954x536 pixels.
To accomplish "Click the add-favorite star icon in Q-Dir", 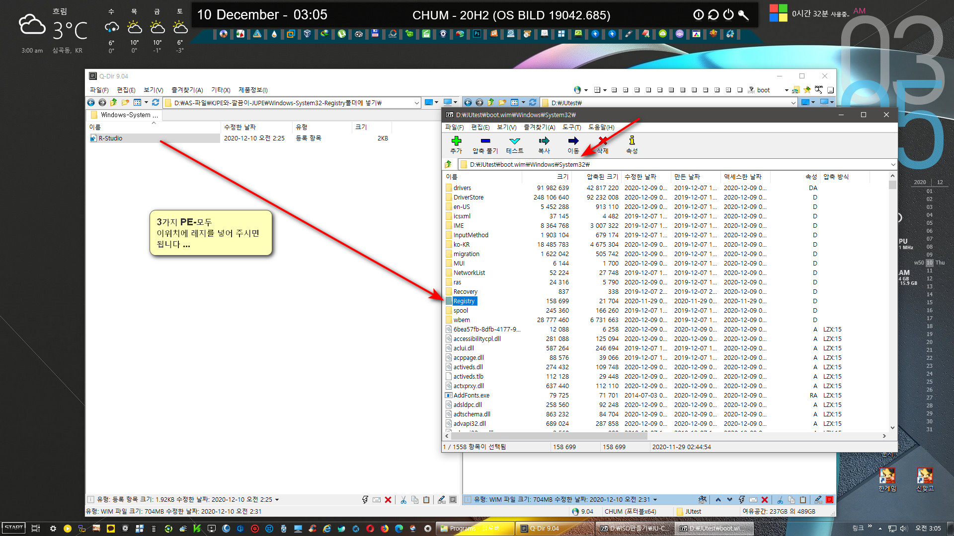I will coord(807,90).
